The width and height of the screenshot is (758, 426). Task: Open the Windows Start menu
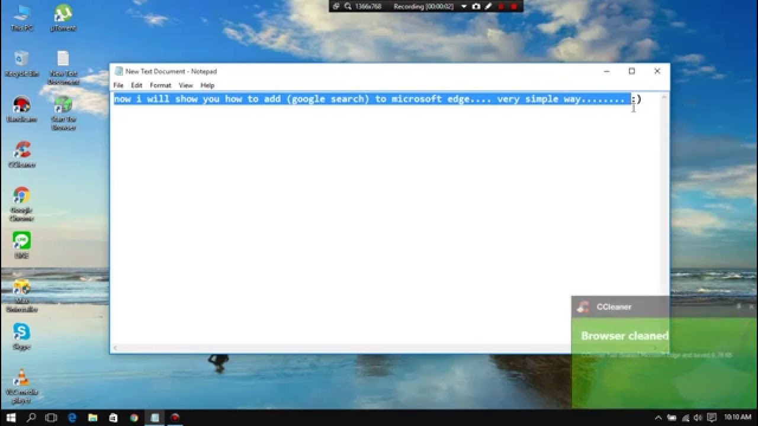click(x=11, y=418)
